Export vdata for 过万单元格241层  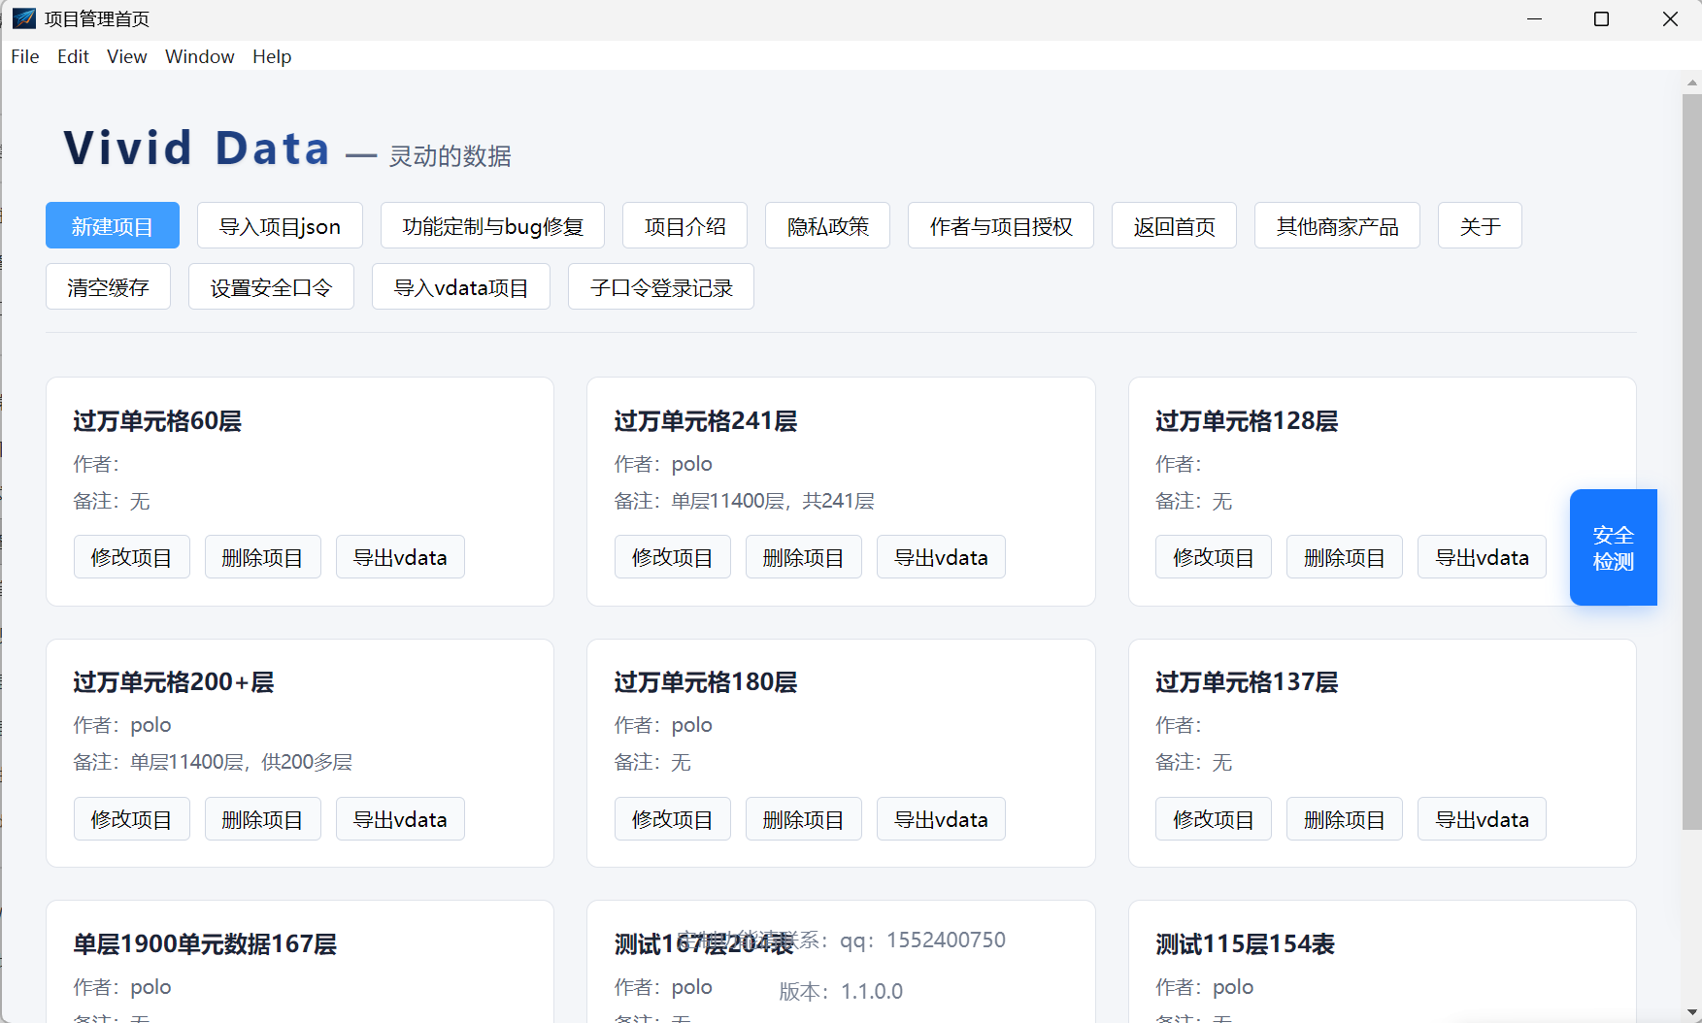coord(941,557)
